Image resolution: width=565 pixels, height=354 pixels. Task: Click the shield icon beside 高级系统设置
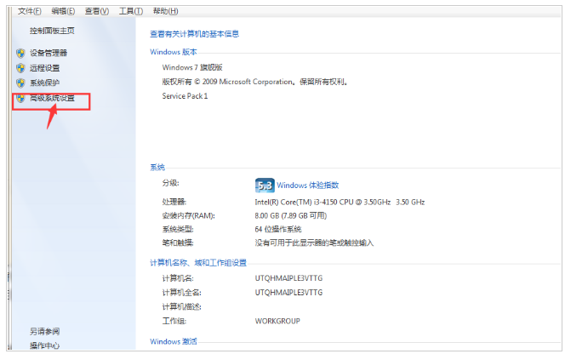pyautogui.click(x=20, y=98)
